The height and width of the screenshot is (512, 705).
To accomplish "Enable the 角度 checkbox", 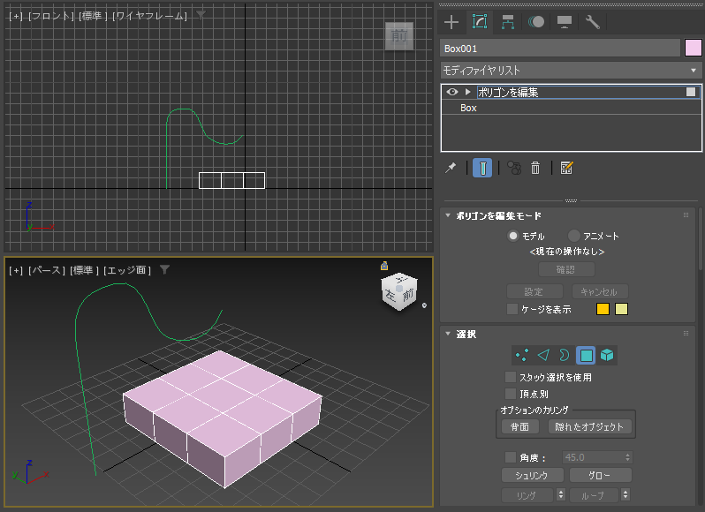I will [x=511, y=457].
